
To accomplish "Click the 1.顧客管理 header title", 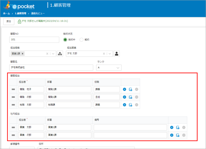I will [60, 5].
